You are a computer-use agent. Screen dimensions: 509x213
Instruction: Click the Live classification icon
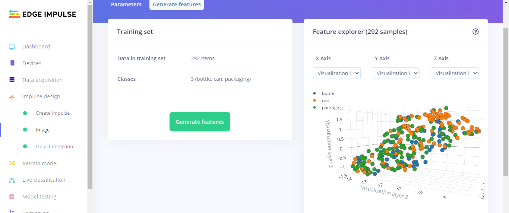click(12, 180)
